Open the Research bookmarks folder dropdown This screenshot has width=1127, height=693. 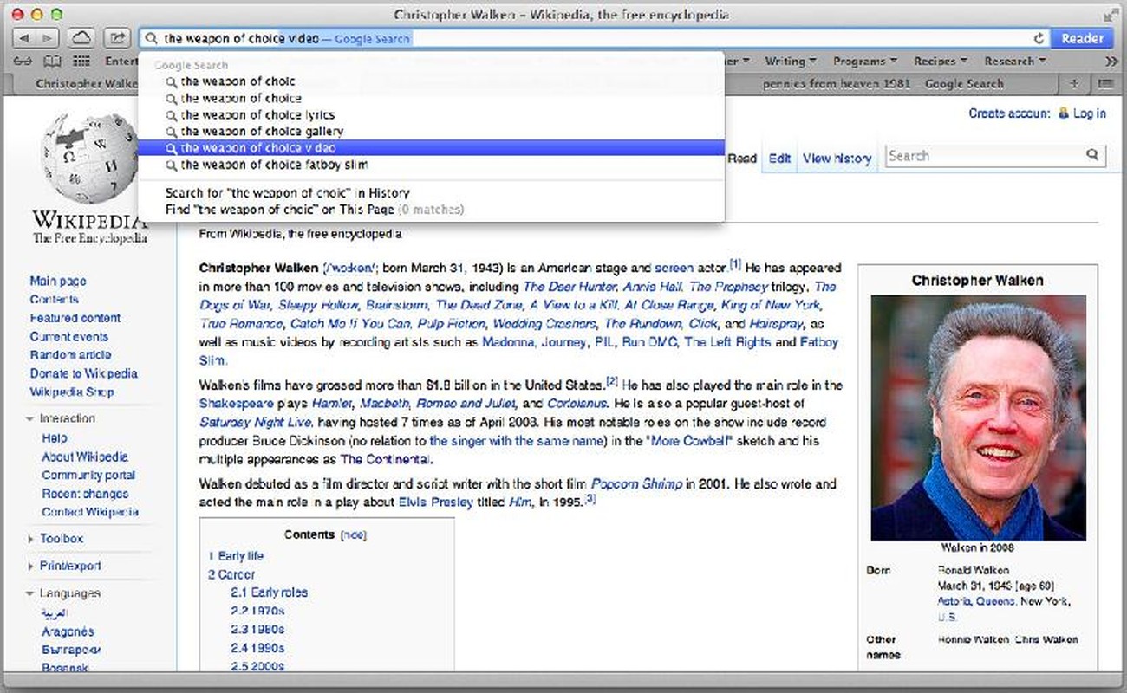click(1014, 62)
